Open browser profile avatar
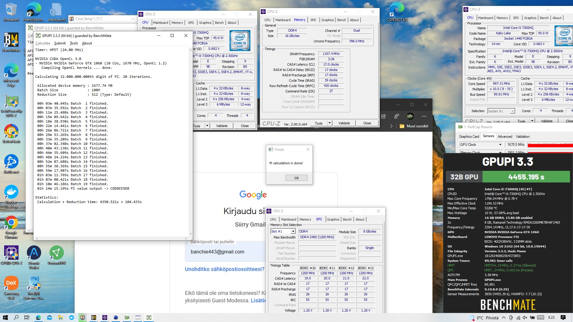 [x=410, y=116]
